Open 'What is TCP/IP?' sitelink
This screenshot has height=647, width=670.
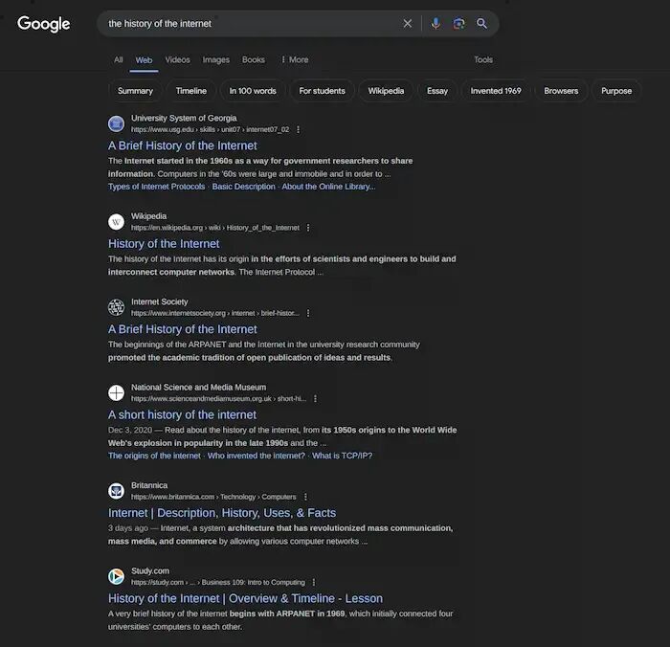point(342,456)
